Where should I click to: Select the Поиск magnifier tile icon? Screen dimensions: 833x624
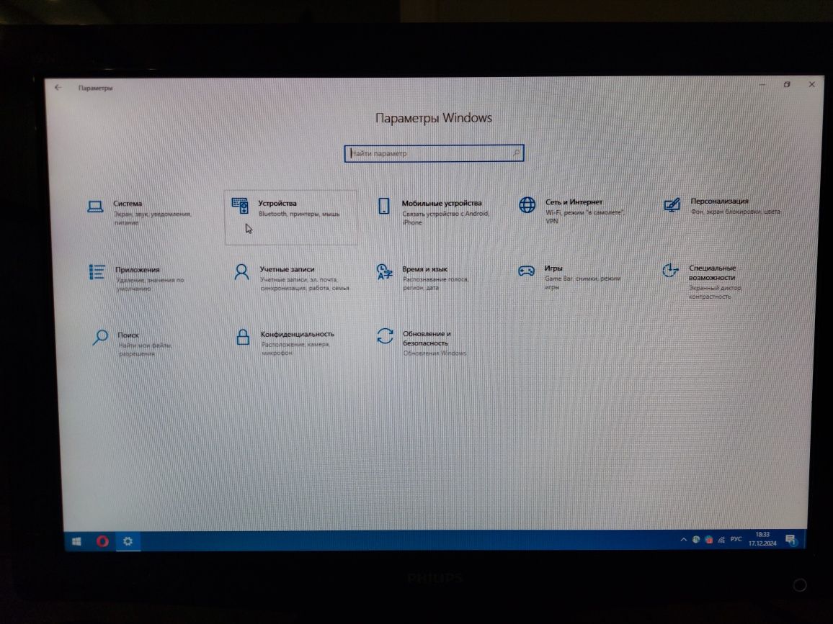[x=100, y=337]
